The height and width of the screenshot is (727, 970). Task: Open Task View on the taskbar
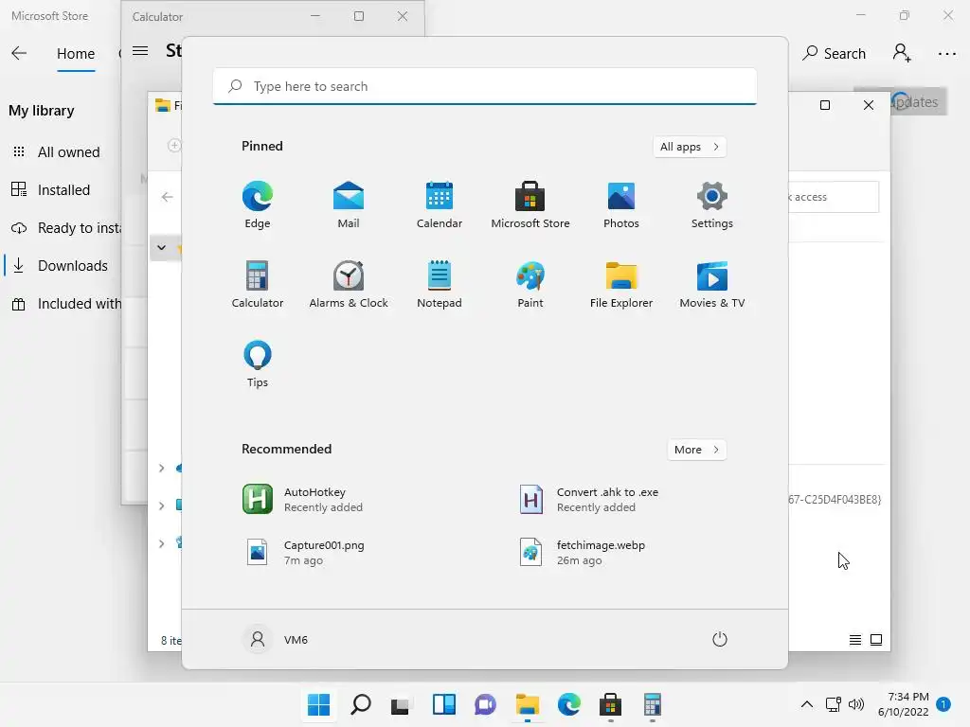coord(402,704)
